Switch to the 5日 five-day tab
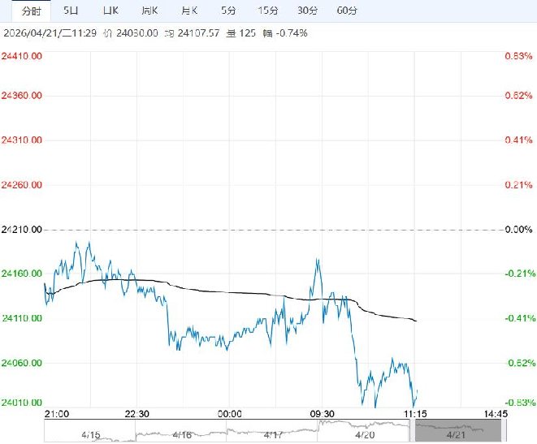The width and height of the screenshot is (537, 444). pos(71,11)
